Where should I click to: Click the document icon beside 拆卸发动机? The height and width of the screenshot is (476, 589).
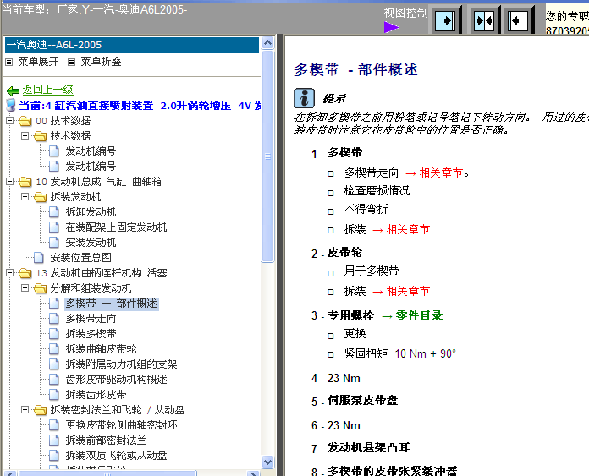pos(54,212)
